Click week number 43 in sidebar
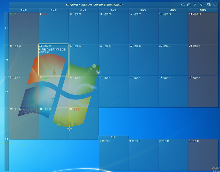 6,91
